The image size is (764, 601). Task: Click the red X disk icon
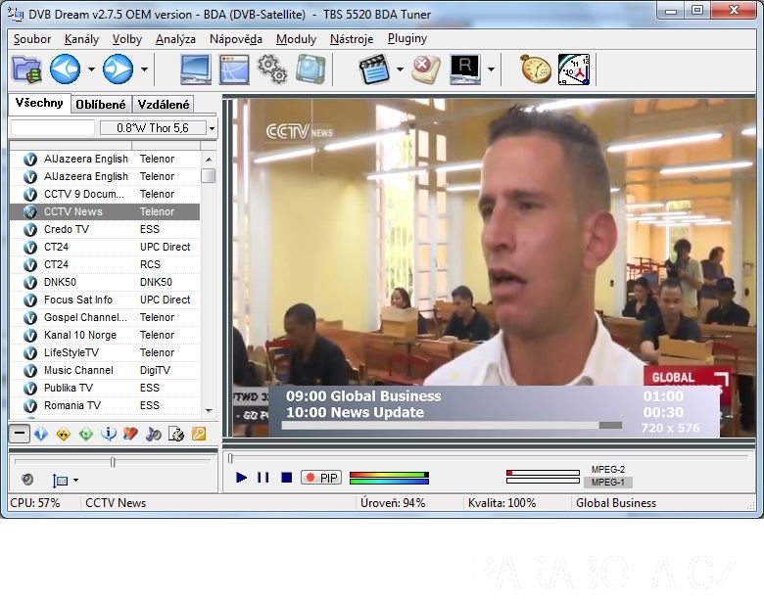tap(425, 69)
